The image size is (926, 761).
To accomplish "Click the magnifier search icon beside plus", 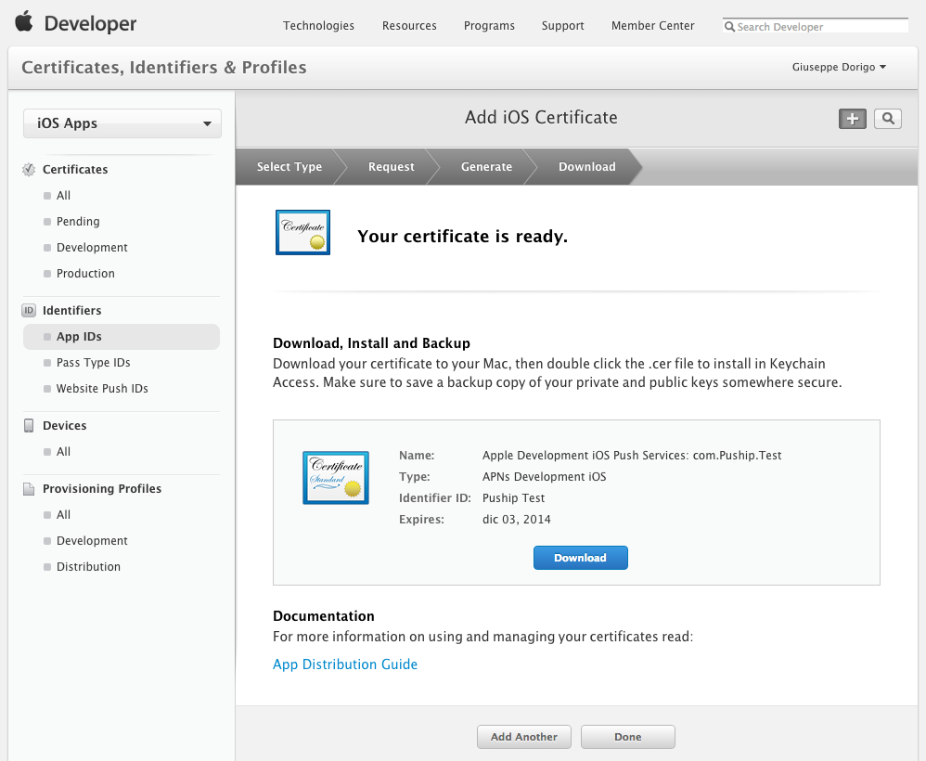I will (x=888, y=118).
